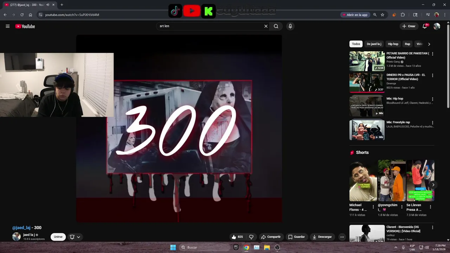Save video with Guardar button
The image size is (450, 253).
(296, 237)
